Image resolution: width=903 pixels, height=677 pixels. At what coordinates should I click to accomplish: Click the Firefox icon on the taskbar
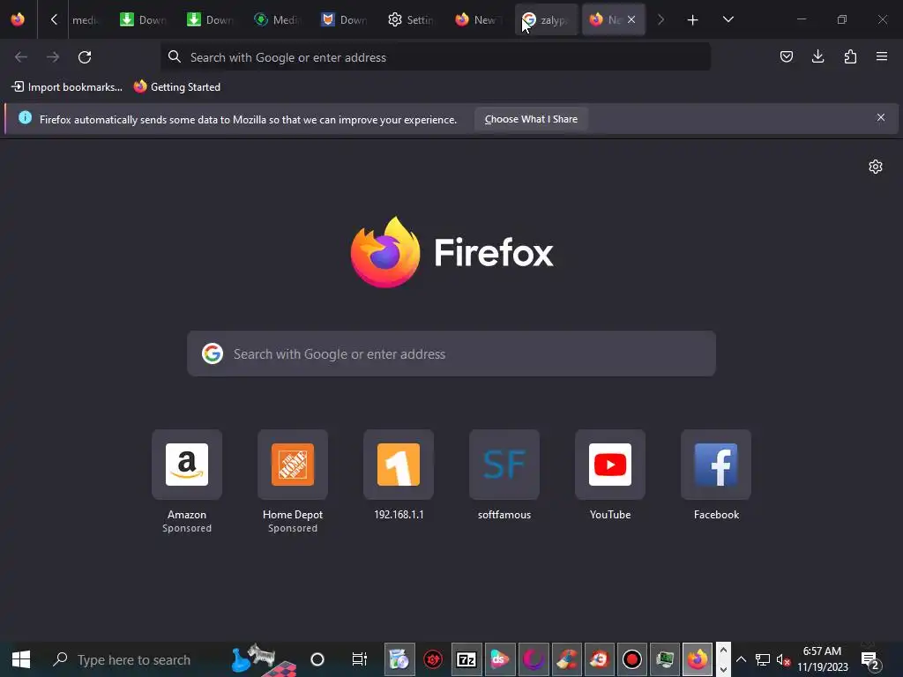(698, 659)
